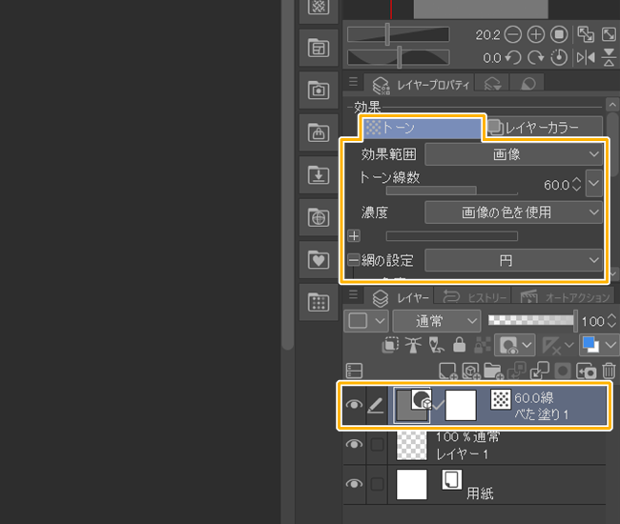Open the palette color square dropdown
Screen dimensions: 620x524
[366, 321]
